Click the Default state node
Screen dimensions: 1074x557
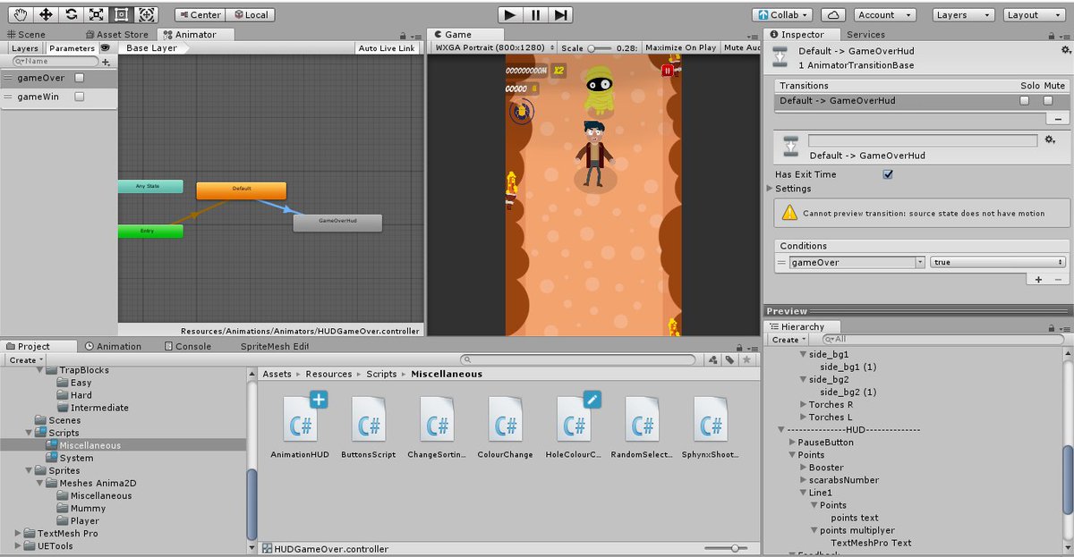click(x=241, y=190)
